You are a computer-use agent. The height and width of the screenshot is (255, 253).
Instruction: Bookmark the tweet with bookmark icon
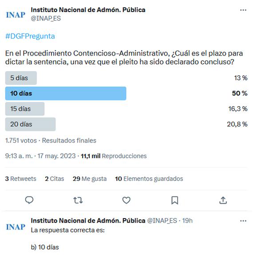point(175,200)
